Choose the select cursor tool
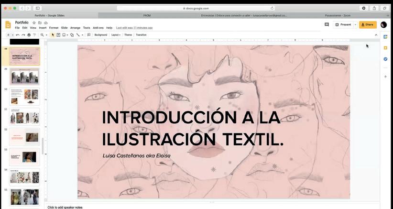The height and width of the screenshot is (209, 393). 53,35
